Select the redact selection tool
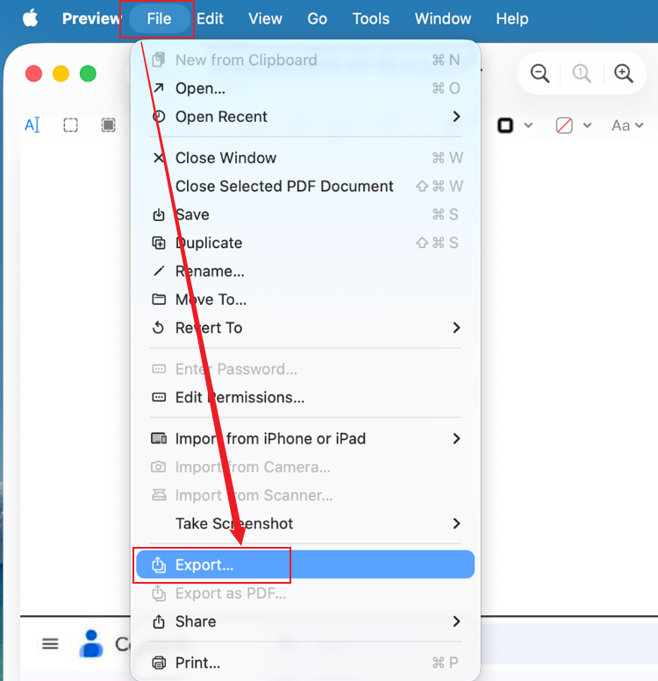The height and width of the screenshot is (681, 658). [x=108, y=125]
